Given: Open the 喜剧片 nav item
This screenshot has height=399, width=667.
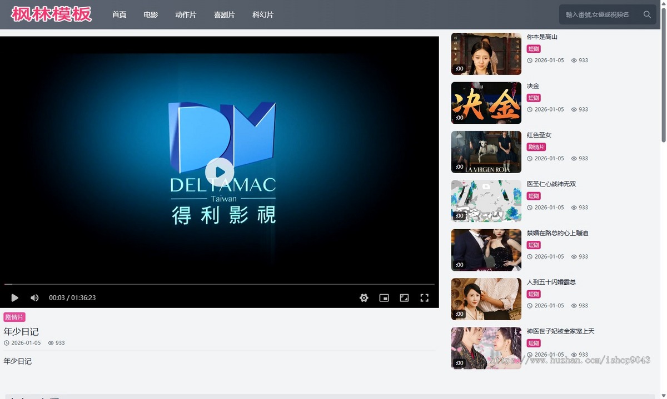Looking at the screenshot, I should click(224, 14).
